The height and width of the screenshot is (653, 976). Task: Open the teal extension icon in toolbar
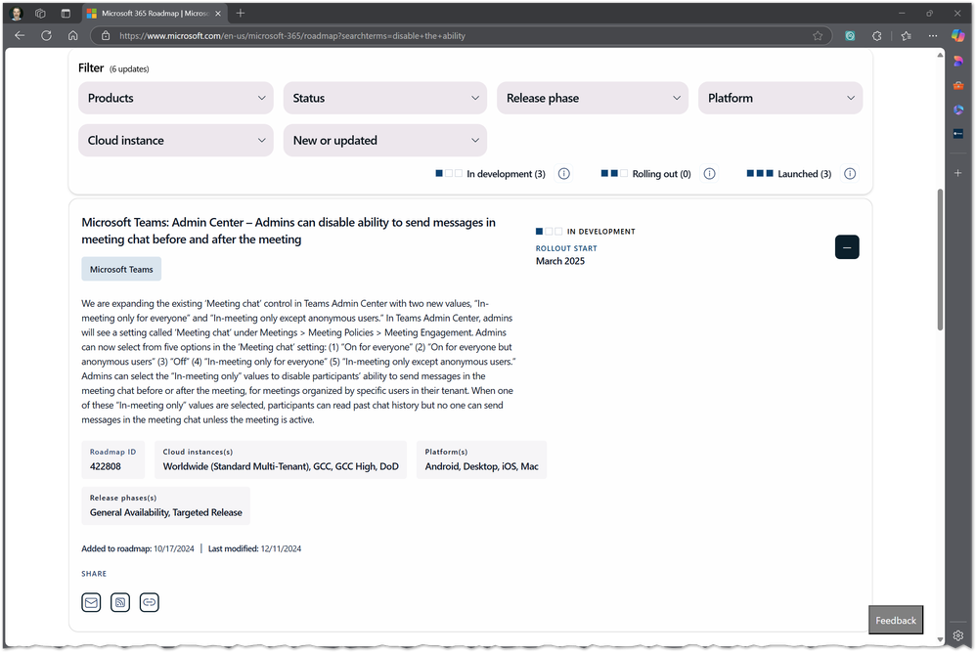click(x=850, y=36)
